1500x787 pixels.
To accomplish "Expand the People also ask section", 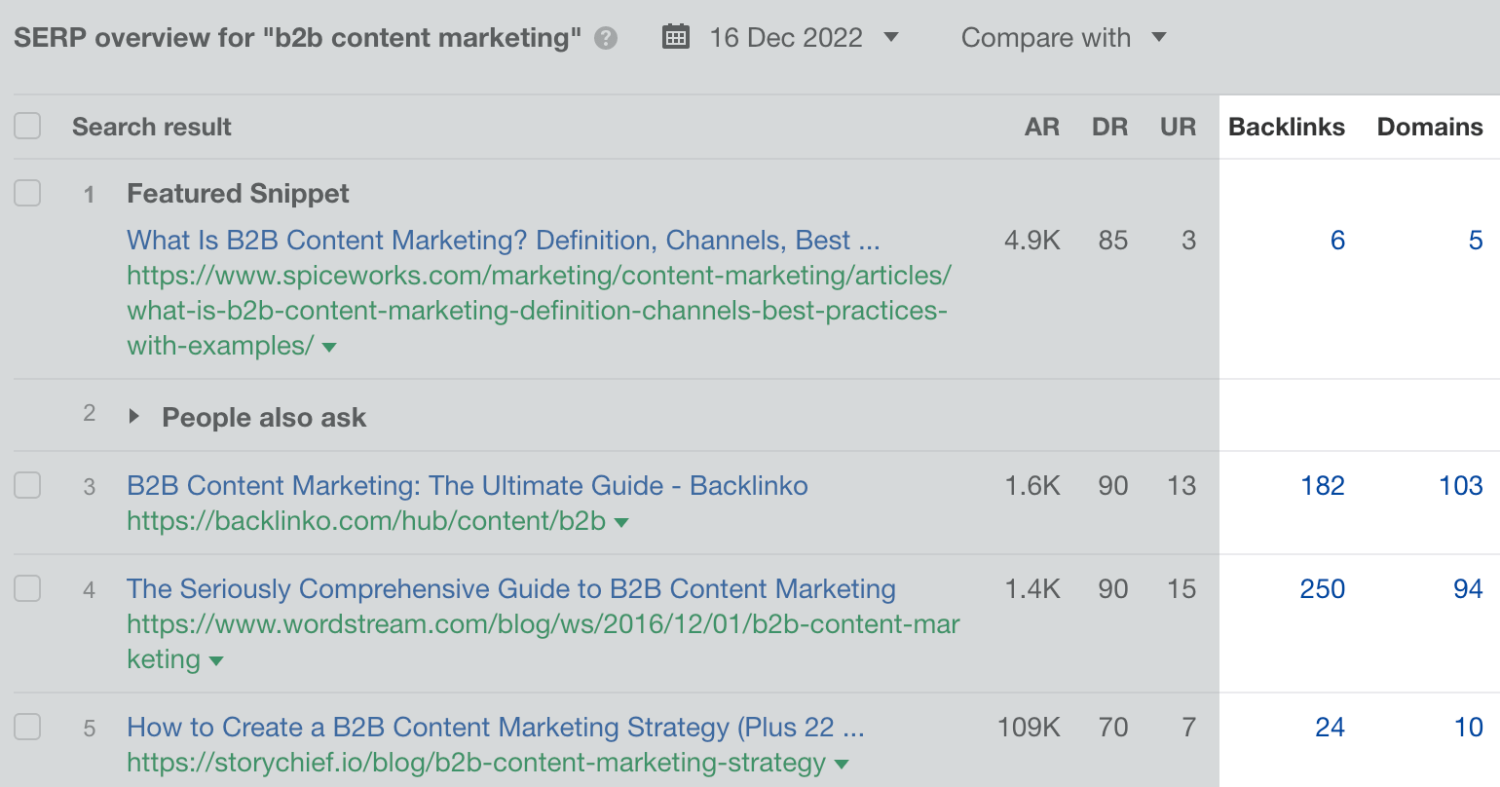I will click(134, 417).
